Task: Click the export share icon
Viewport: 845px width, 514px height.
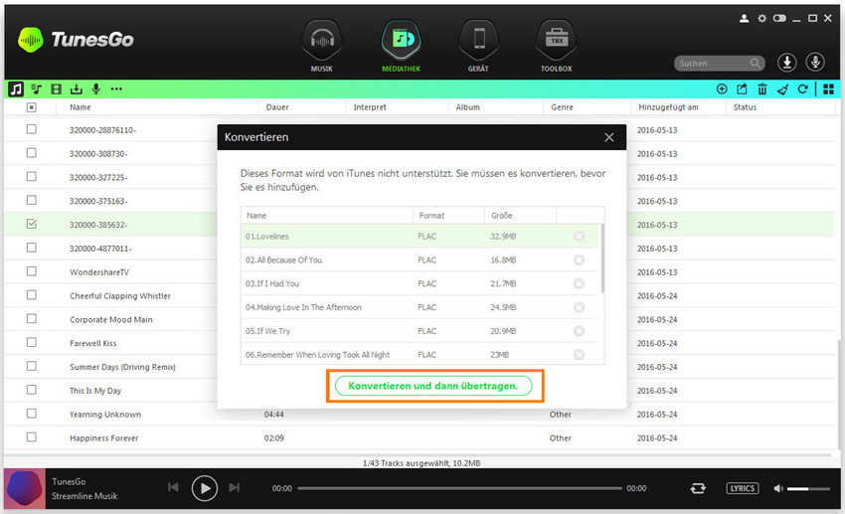Action: click(742, 89)
